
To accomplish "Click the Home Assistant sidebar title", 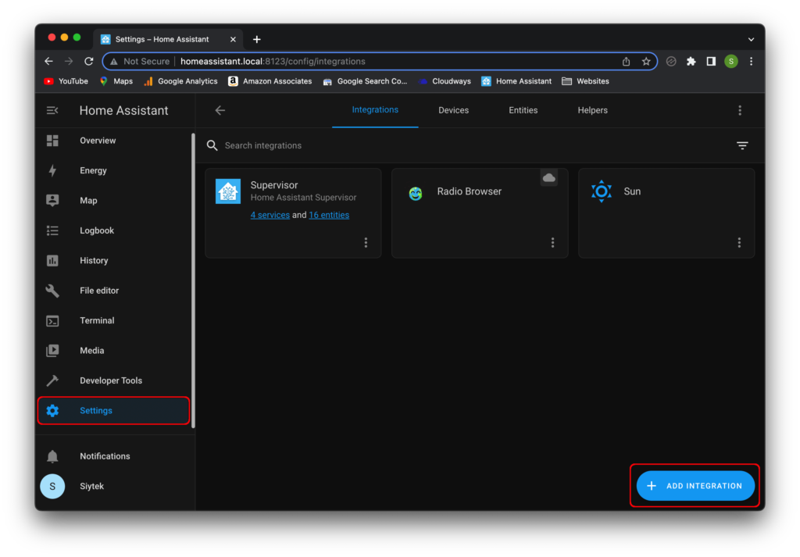I will [x=124, y=110].
